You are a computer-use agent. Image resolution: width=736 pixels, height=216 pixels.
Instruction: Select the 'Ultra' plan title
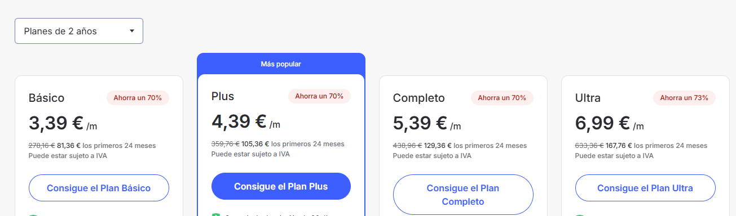(x=588, y=98)
